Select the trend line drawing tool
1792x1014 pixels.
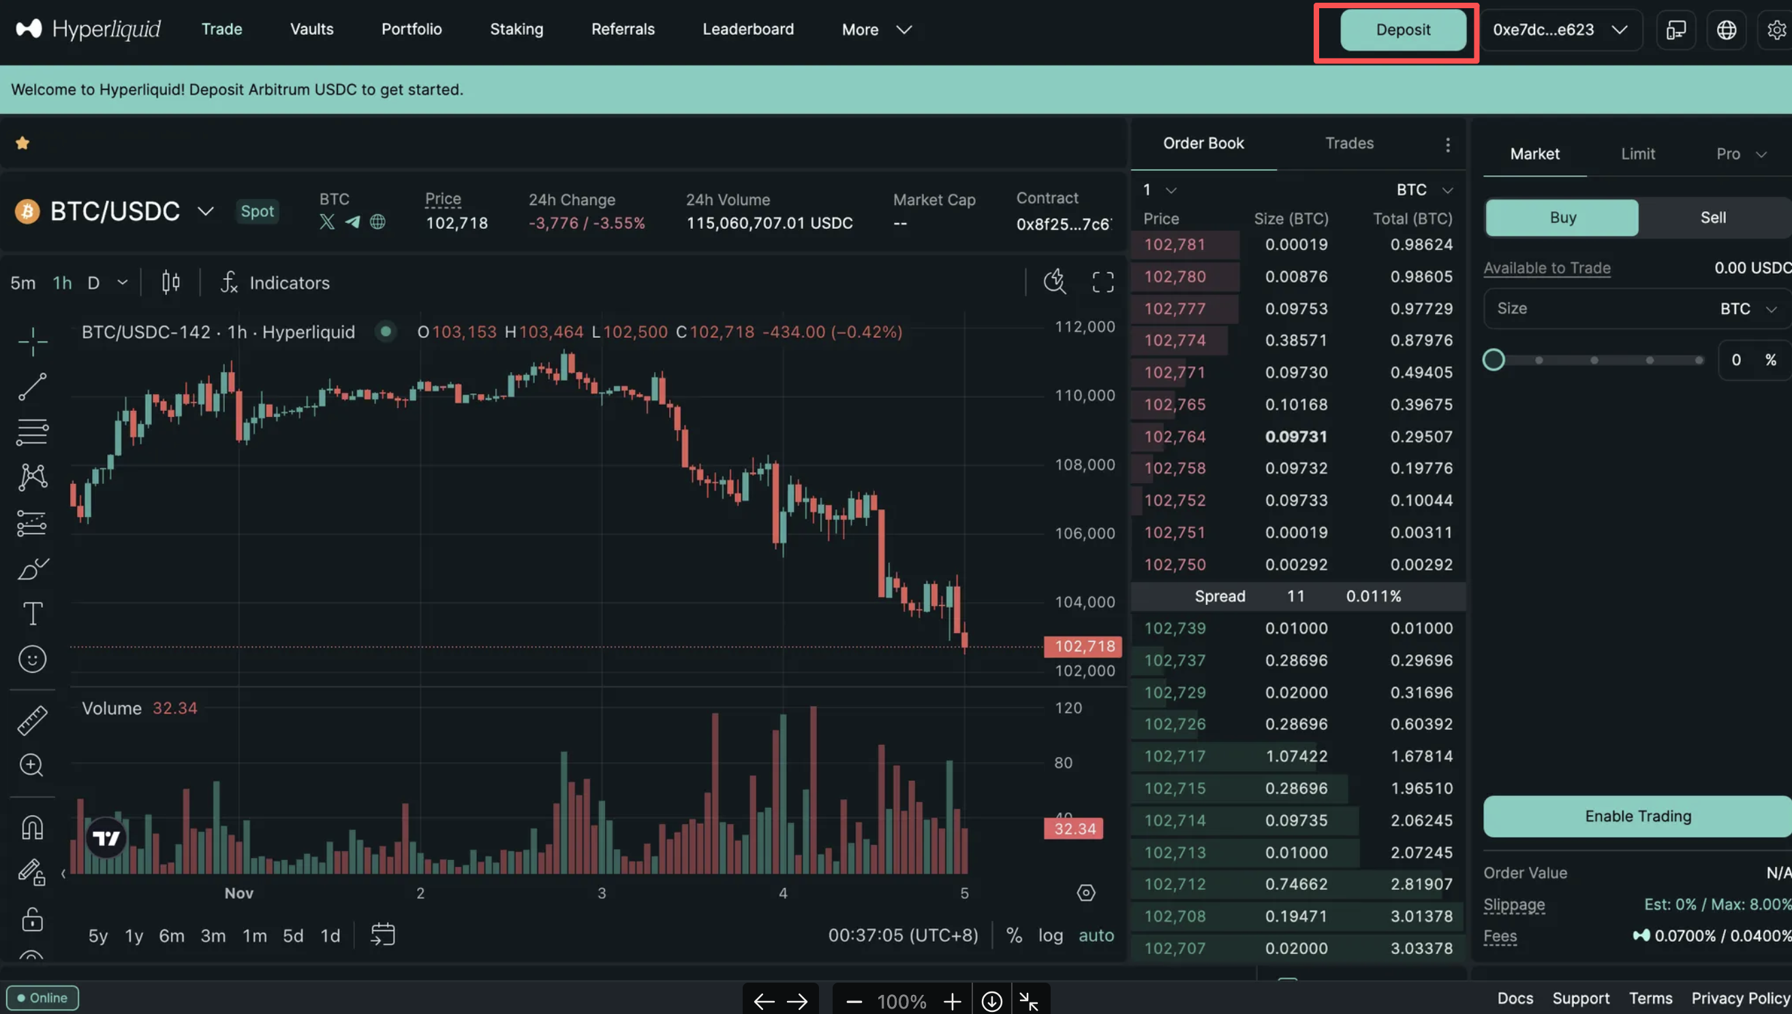tap(32, 386)
